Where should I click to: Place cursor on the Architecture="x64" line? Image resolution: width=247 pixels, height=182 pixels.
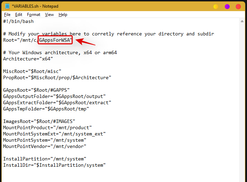click(28, 59)
